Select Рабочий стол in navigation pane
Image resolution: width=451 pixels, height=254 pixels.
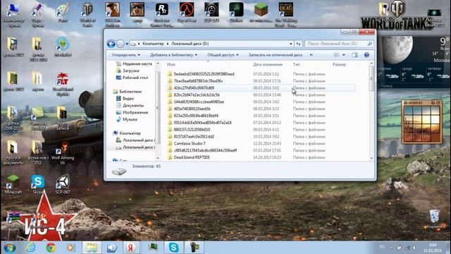pos(132,78)
